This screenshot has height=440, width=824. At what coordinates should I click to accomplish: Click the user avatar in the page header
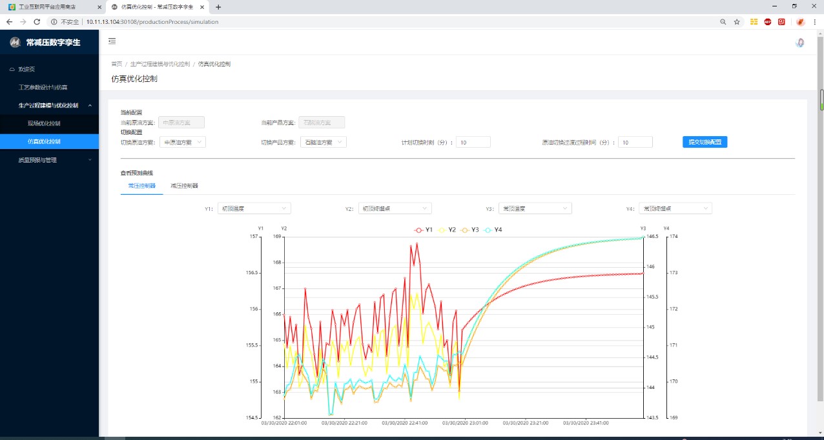[x=799, y=43]
